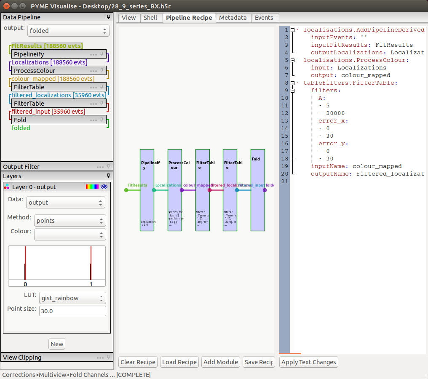Open the Method dropdown set to points
The width and height of the screenshot is (428, 379).
[70, 220]
